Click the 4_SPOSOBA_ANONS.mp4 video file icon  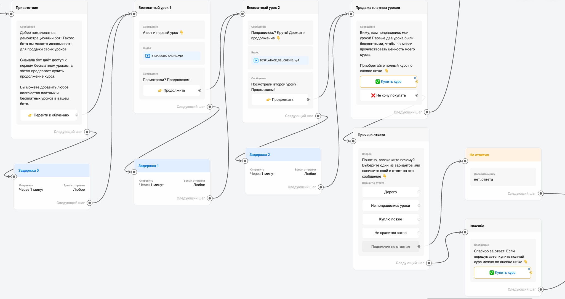[x=148, y=56]
